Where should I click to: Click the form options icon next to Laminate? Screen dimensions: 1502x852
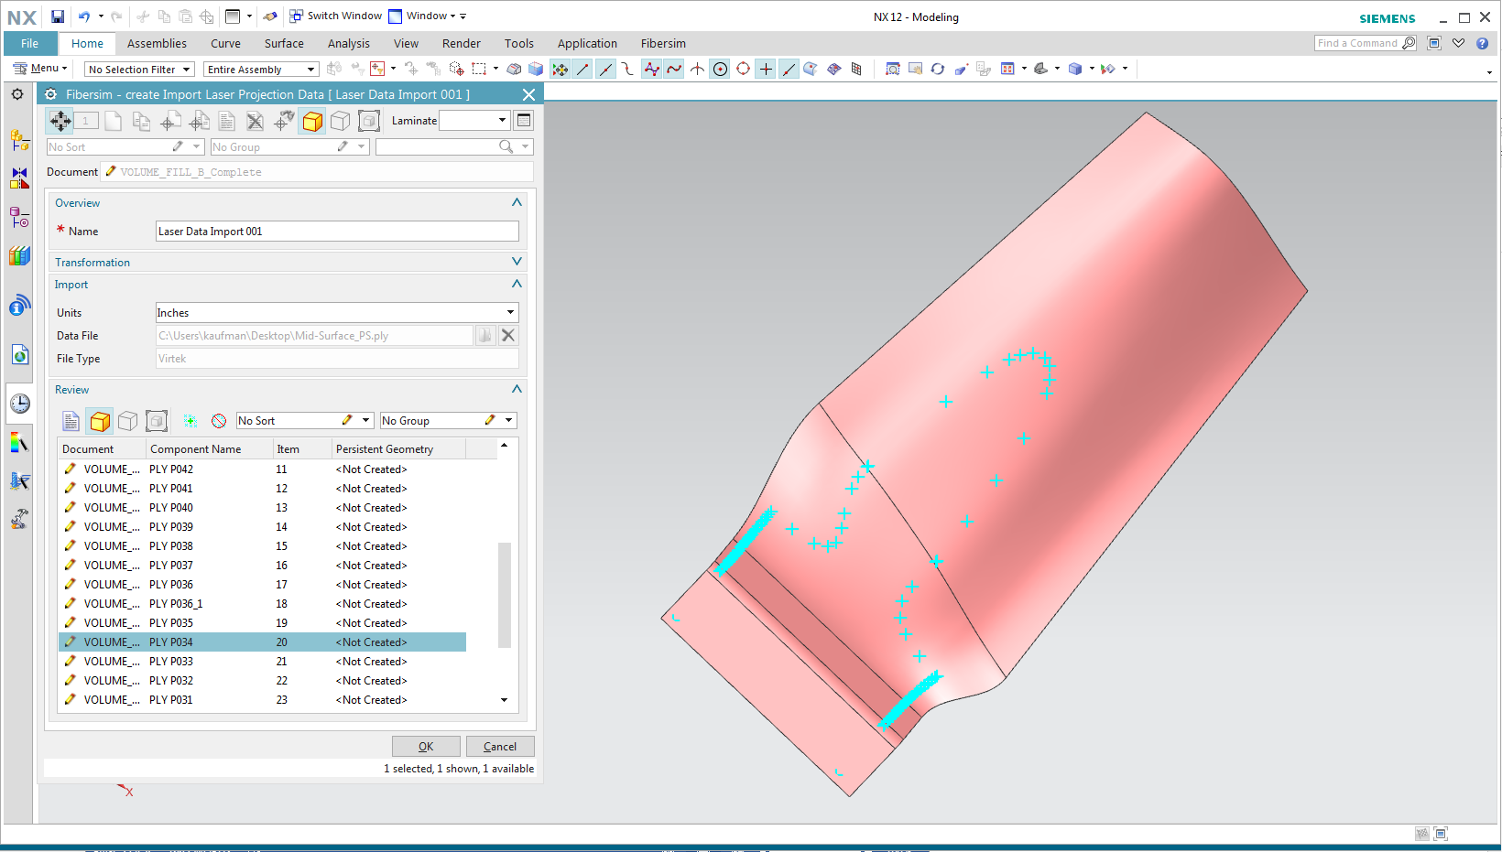point(524,120)
